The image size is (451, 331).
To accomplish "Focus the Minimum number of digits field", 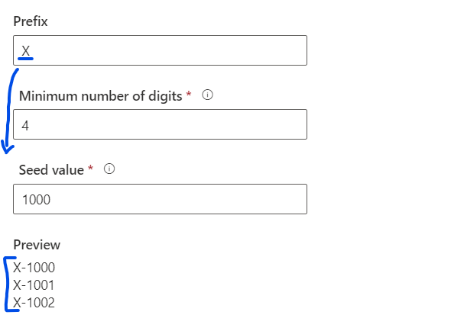I will tap(160, 124).
